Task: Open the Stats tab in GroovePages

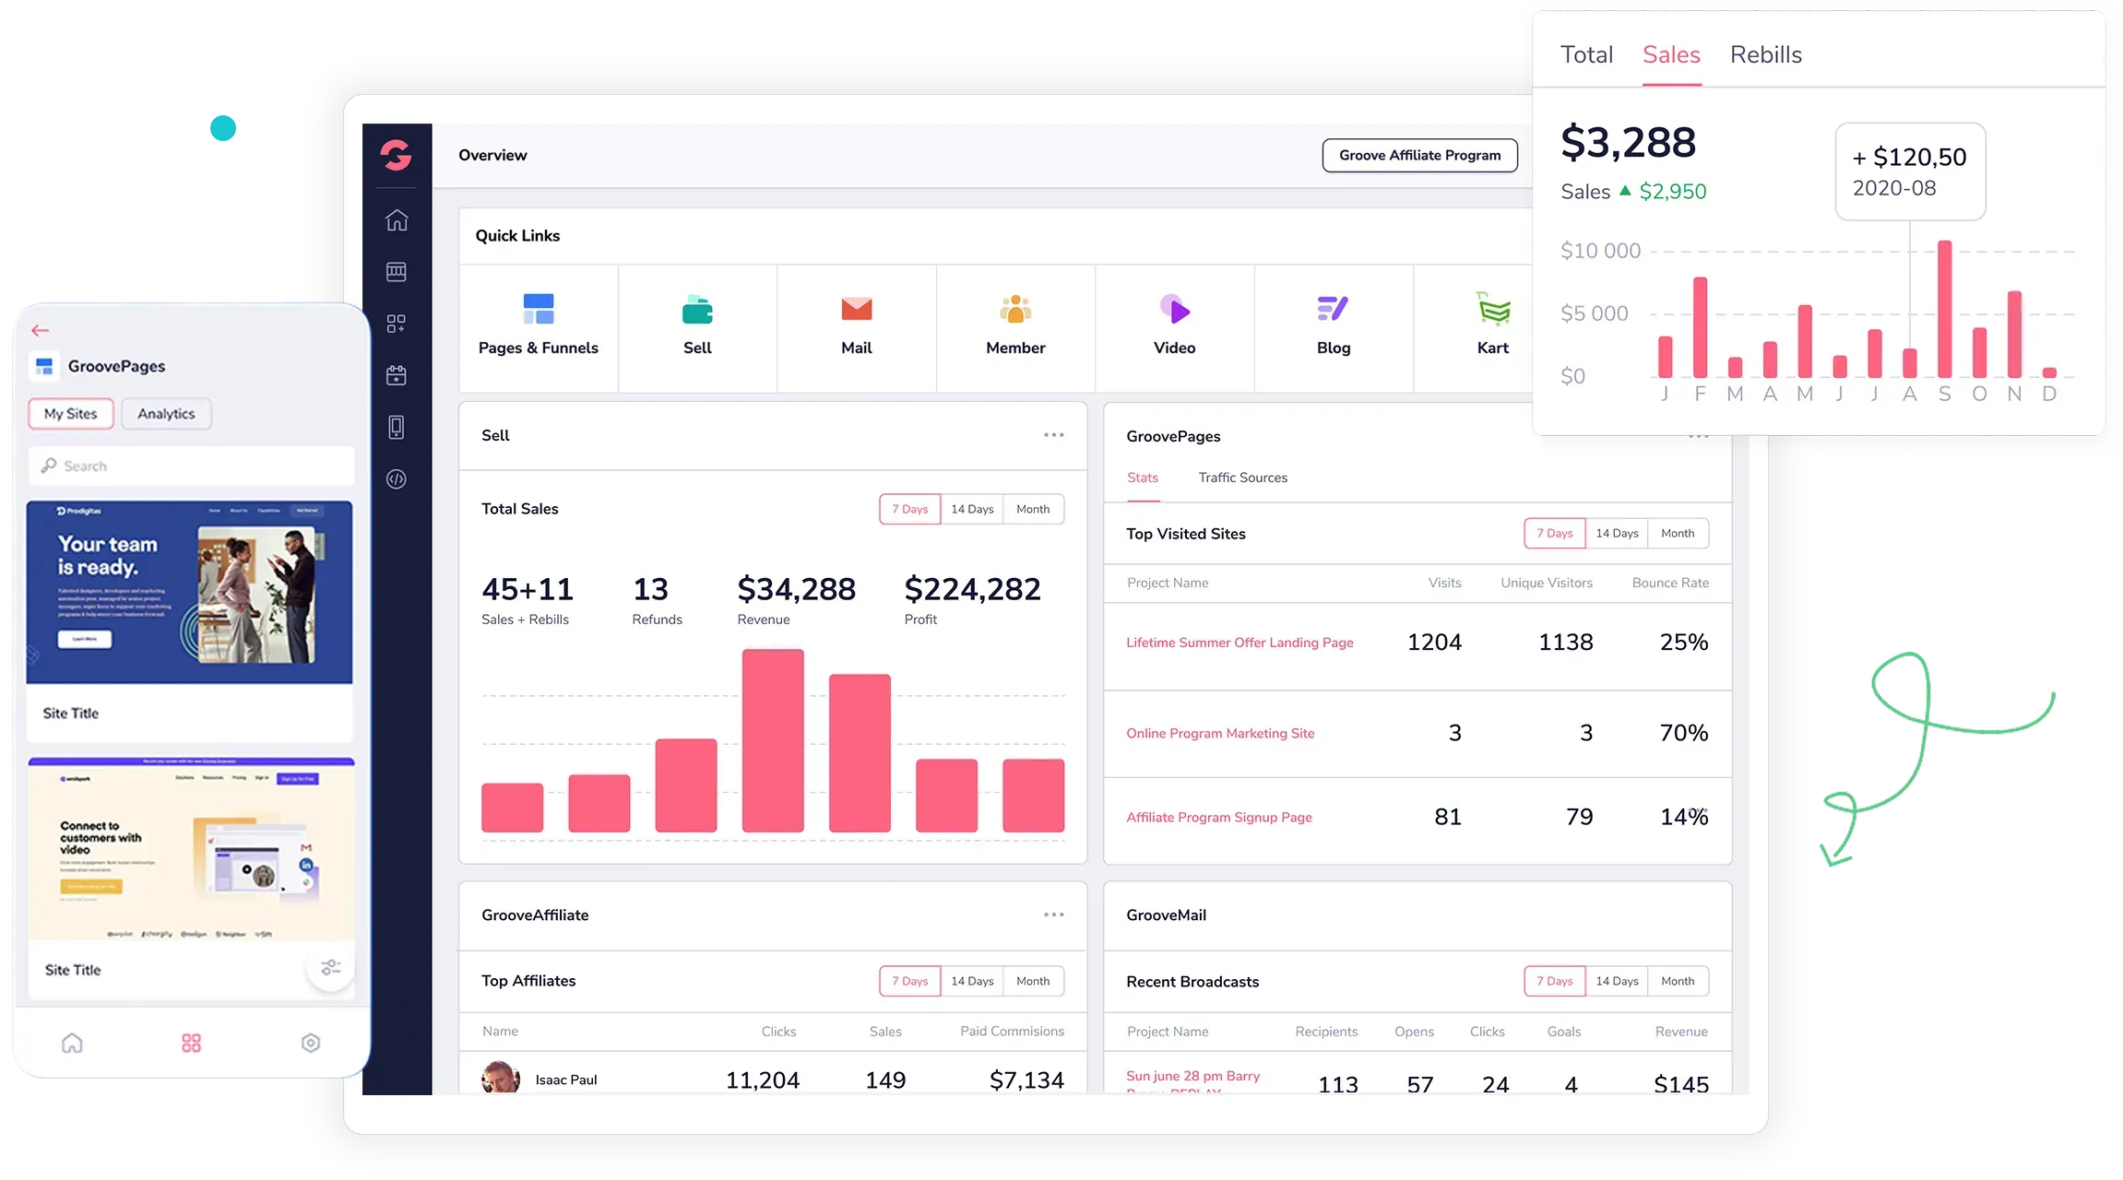Action: [1142, 478]
